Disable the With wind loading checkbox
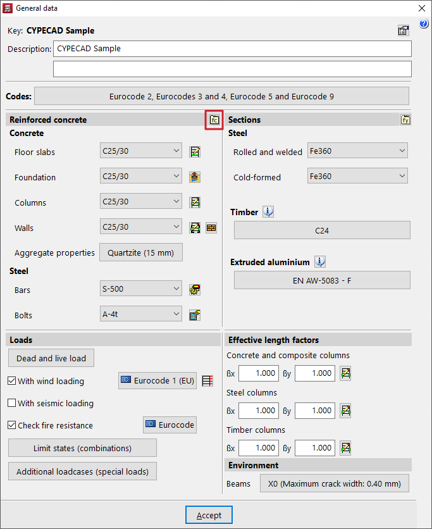This screenshot has height=529, width=432. 12,381
